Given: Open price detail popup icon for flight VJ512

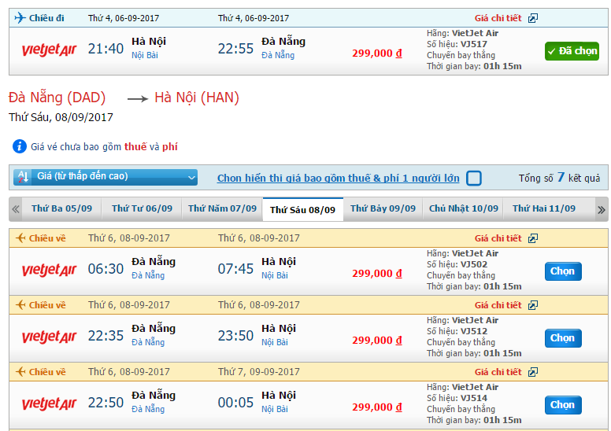Looking at the screenshot, I should coord(533,305).
